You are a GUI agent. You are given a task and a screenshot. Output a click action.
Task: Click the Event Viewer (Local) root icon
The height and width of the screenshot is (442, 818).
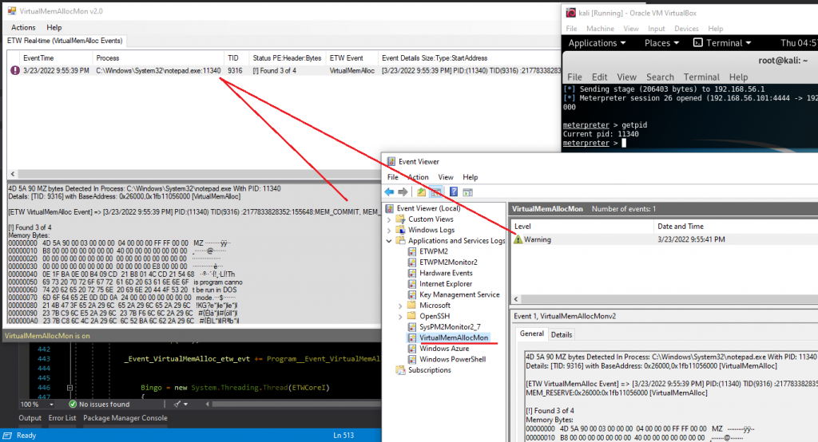coord(390,208)
